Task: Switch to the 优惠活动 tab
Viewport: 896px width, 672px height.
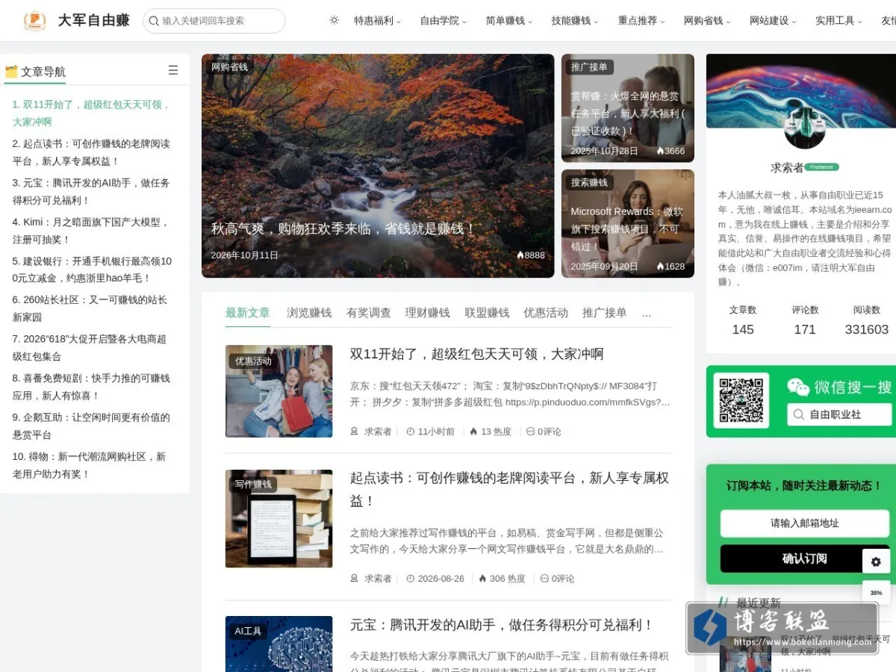Action: (x=546, y=313)
